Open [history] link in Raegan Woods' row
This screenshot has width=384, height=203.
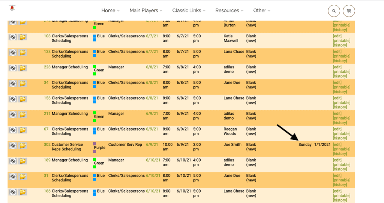coord(340,138)
